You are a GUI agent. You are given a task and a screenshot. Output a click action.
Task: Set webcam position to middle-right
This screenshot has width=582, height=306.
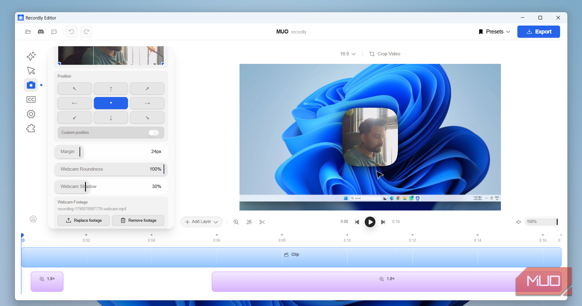point(147,103)
